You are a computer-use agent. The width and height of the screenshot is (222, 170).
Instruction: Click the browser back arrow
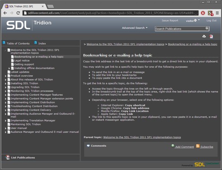(x=5, y=13)
